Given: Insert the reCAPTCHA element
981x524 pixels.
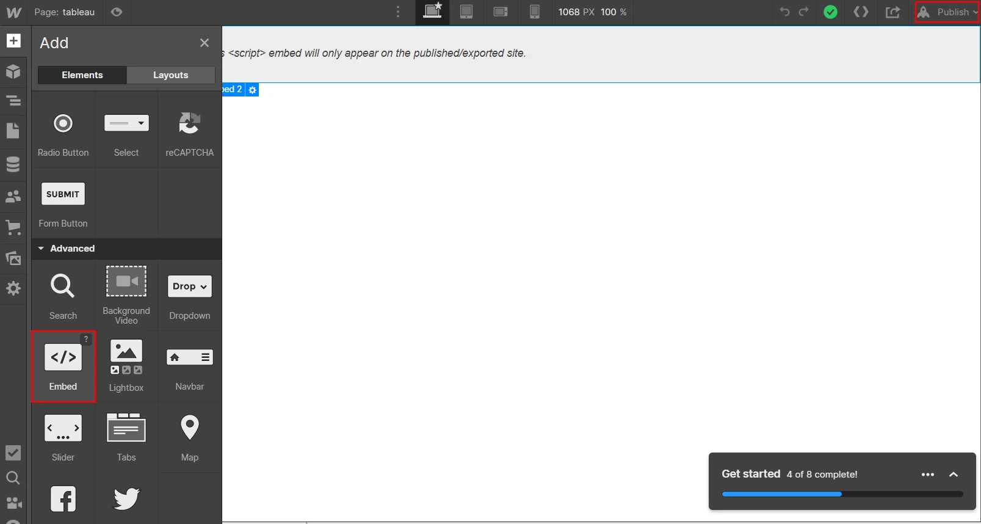Looking at the screenshot, I should point(189,133).
